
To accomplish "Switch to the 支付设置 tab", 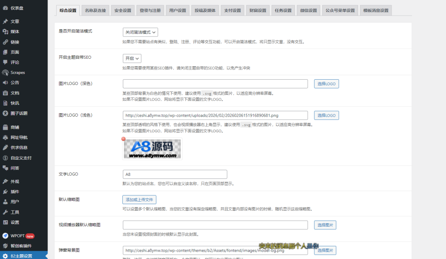I will (232, 10).
